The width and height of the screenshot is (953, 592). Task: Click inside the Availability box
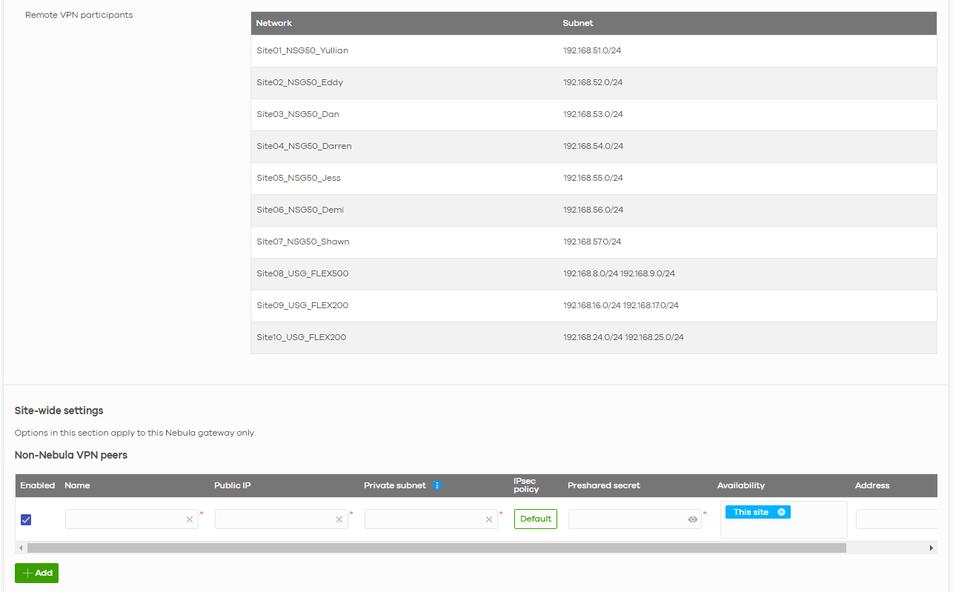(783, 519)
